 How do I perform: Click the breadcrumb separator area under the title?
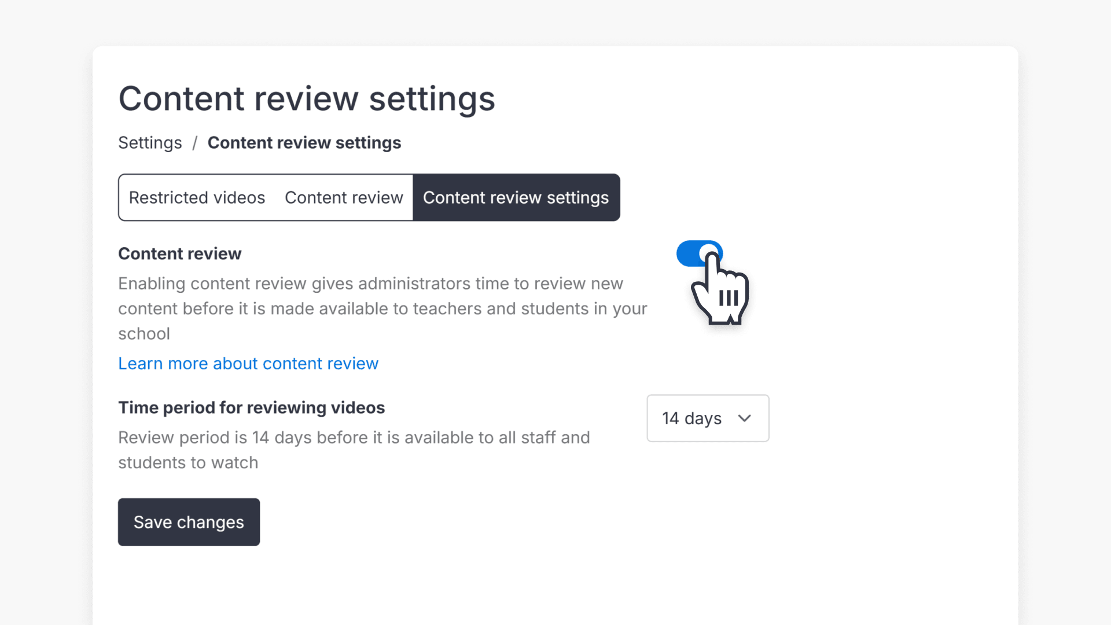tap(195, 142)
